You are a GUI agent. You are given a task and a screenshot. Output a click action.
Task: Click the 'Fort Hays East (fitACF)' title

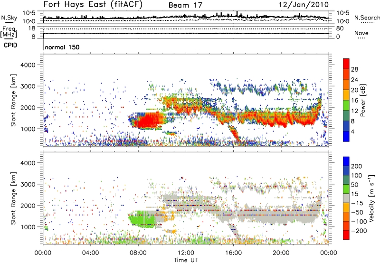click(93, 5)
